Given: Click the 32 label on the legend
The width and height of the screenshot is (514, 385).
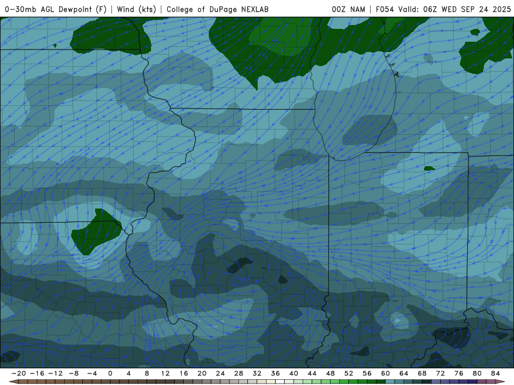Looking at the screenshot, I should pyautogui.click(x=257, y=373).
